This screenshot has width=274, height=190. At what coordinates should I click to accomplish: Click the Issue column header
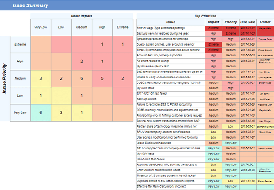170,21
